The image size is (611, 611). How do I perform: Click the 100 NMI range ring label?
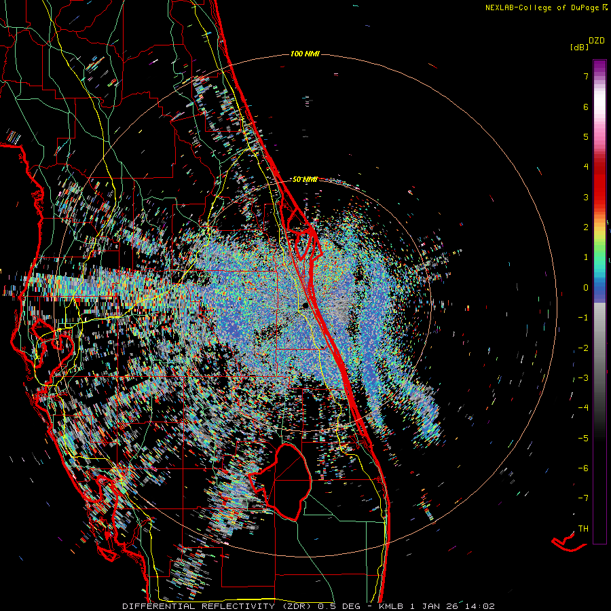click(305, 54)
